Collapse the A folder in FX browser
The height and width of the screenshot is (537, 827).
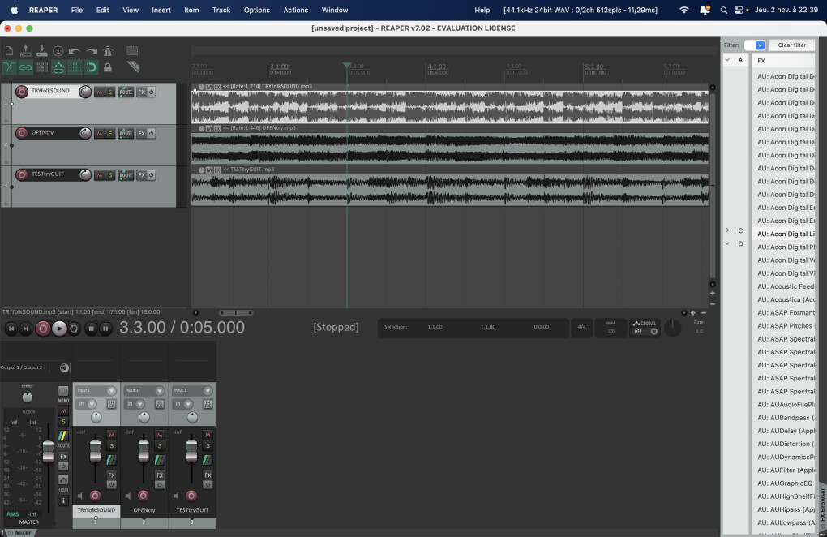coord(727,60)
